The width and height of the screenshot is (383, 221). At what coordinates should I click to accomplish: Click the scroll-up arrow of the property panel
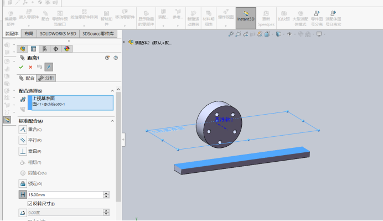pos(118,89)
